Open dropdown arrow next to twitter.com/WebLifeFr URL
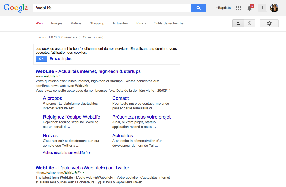The width and height of the screenshot is (286, 187). (83, 173)
